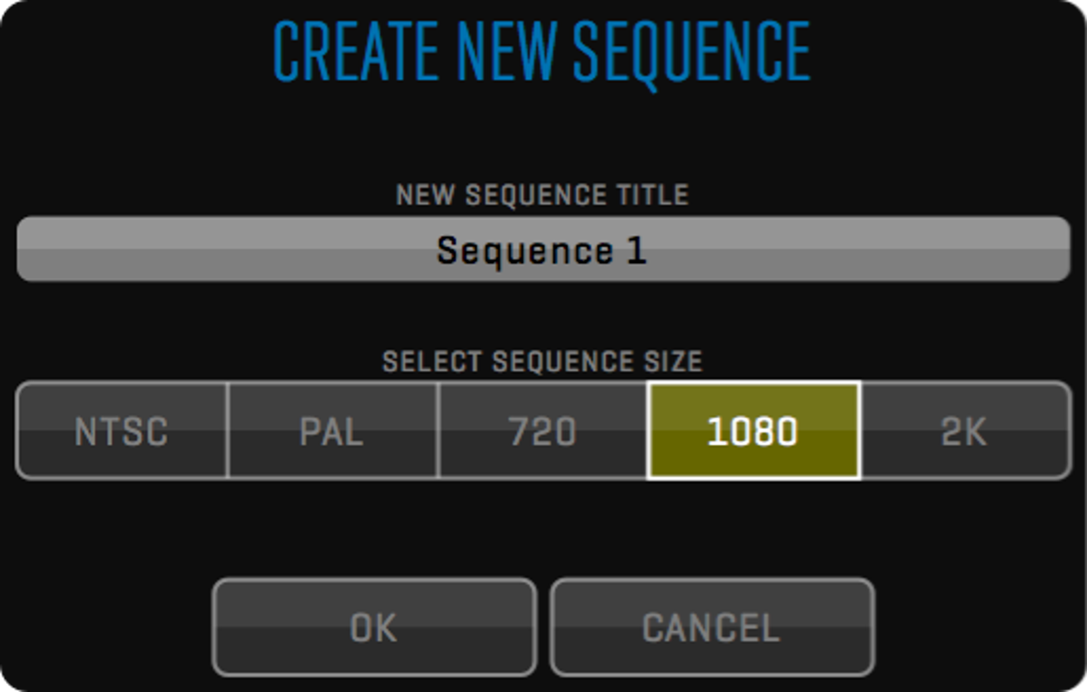Viewport: 1087px width, 692px height.
Task: Click the OK button
Action: click(x=374, y=627)
